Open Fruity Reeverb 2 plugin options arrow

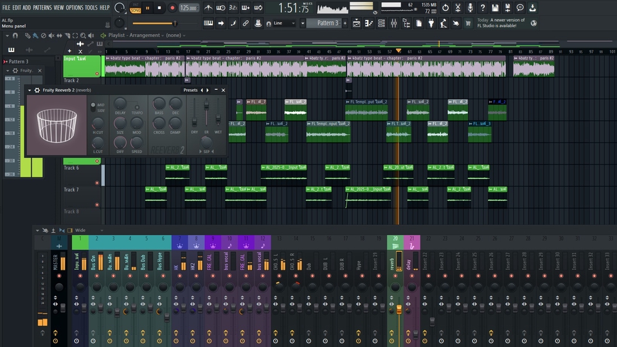pyautogui.click(x=30, y=90)
